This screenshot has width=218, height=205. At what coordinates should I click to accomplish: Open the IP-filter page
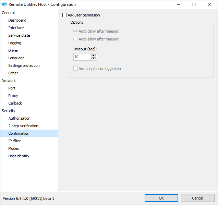pos(14,141)
